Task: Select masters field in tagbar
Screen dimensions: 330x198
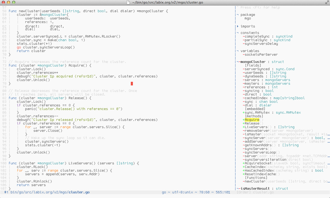Action: click(x=252, y=83)
